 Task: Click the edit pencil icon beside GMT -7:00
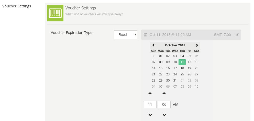coord(237,35)
